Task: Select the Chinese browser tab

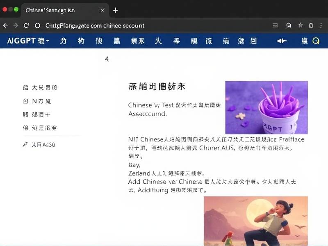Action: pos(51,10)
